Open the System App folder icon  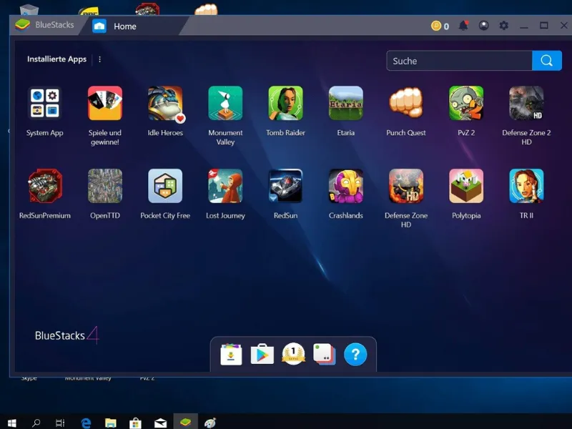(44, 103)
